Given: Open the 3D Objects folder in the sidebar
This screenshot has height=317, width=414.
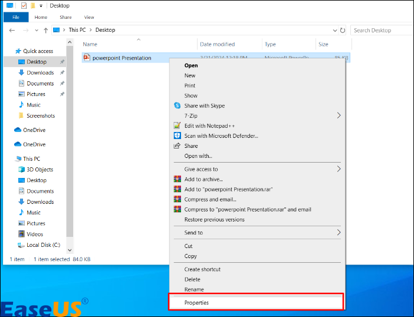Looking at the screenshot, I should pyautogui.click(x=39, y=170).
